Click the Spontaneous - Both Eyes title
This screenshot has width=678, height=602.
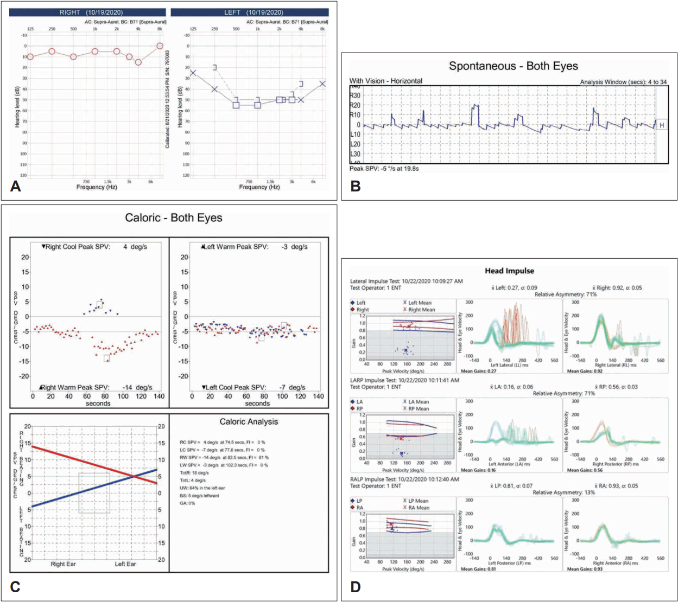tap(514, 66)
